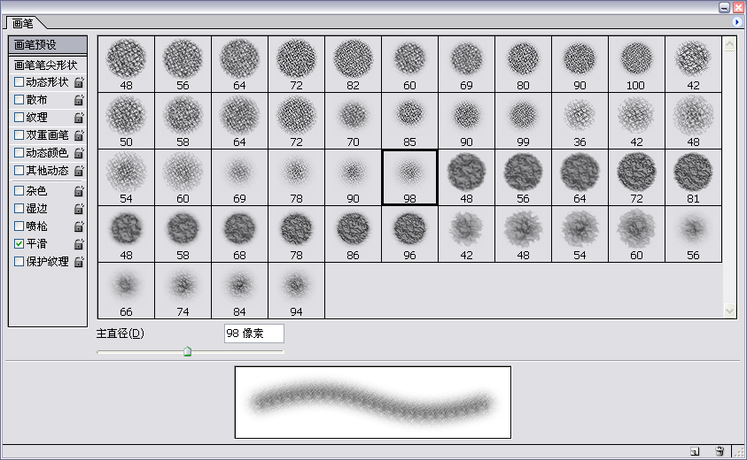Enable the 湿边 checkbox
Image resolution: width=747 pixels, height=460 pixels.
tap(19, 209)
